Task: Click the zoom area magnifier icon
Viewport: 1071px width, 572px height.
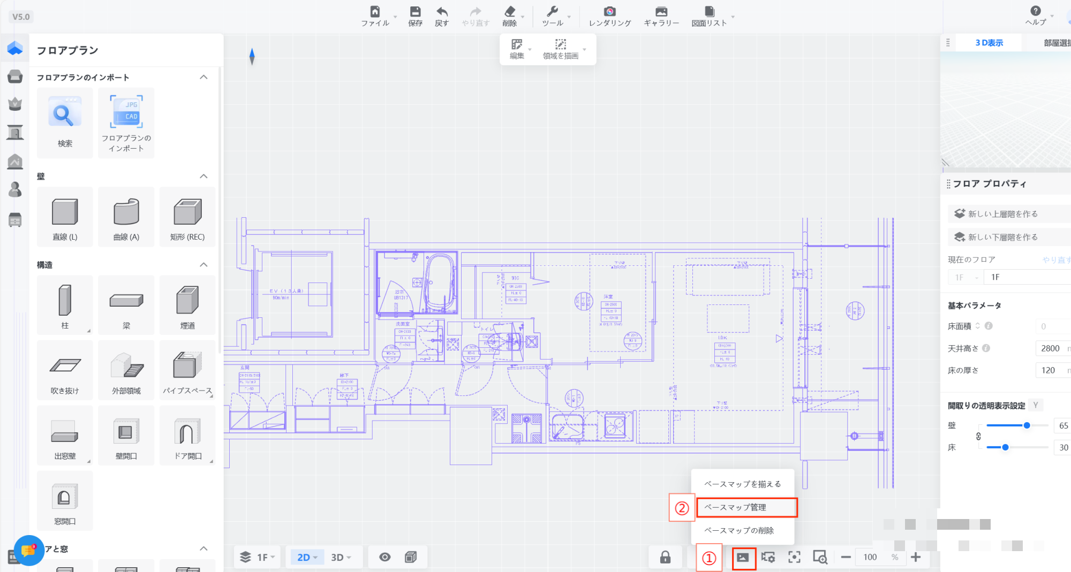Action: (x=820, y=558)
